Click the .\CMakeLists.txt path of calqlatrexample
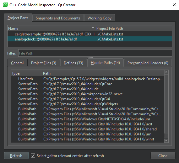The height and width of the screenshot is (163, 179). pos(110,34)
